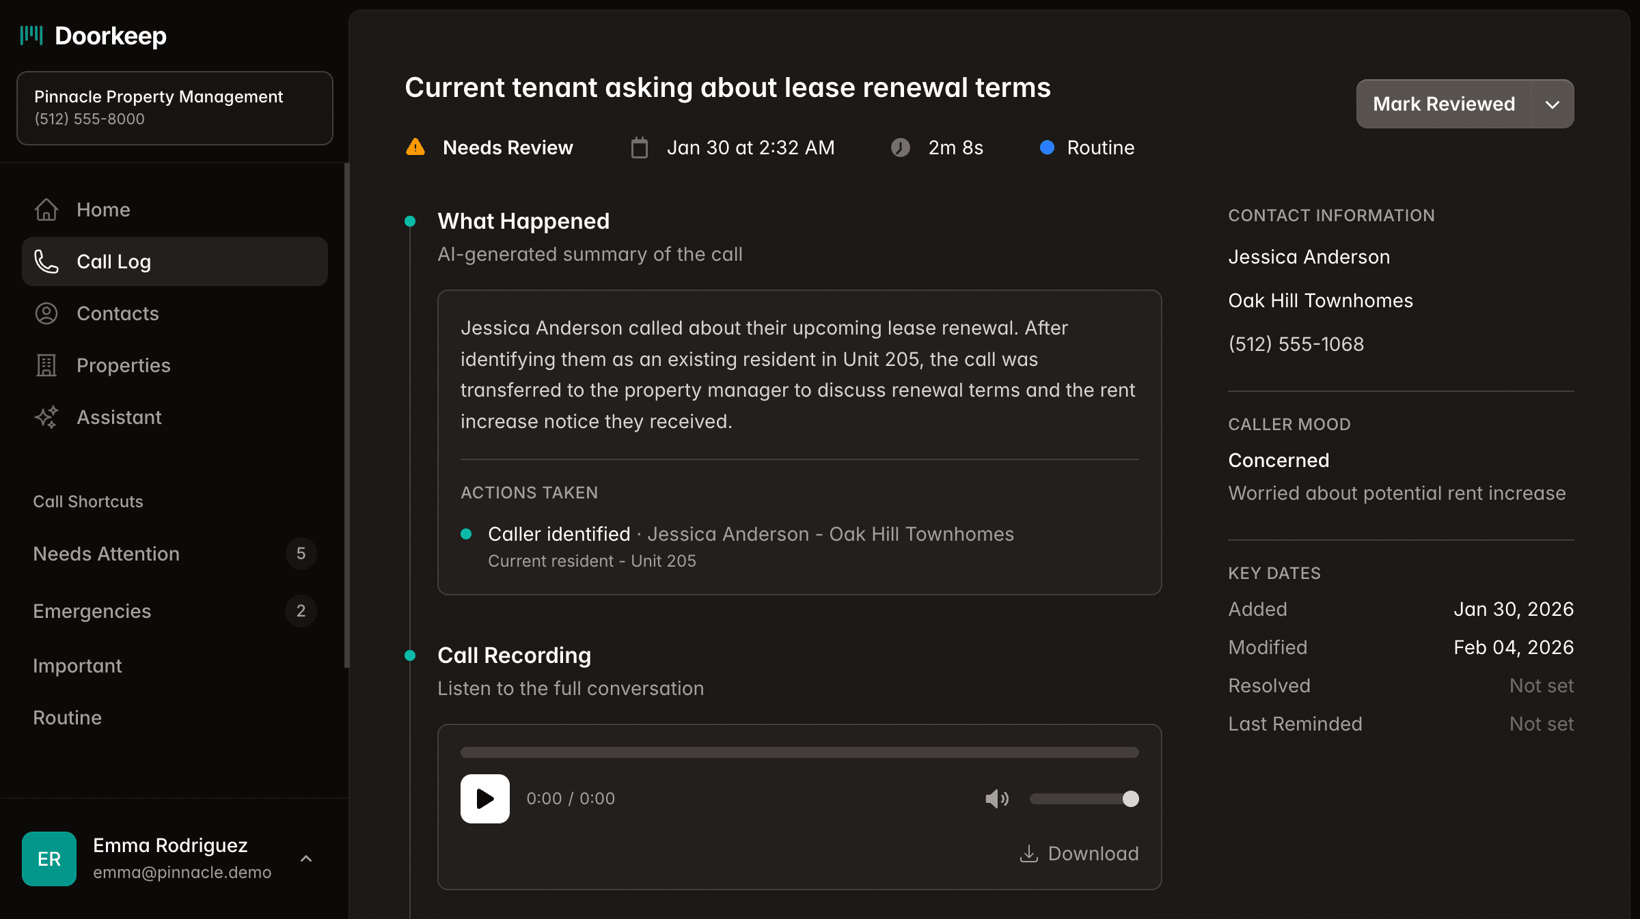Click the calendar icon next to call date
Image resolution: width=1640 pixels, height=919 pixels.
(639, 147)
